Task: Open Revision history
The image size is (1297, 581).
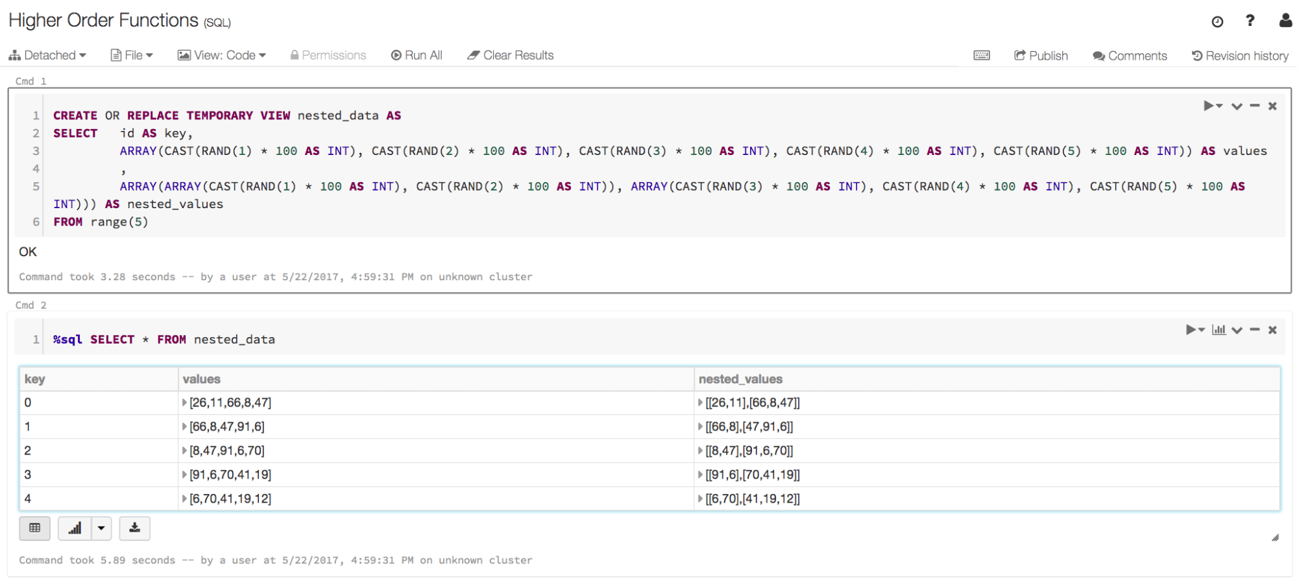Action: pos(1240,56)
